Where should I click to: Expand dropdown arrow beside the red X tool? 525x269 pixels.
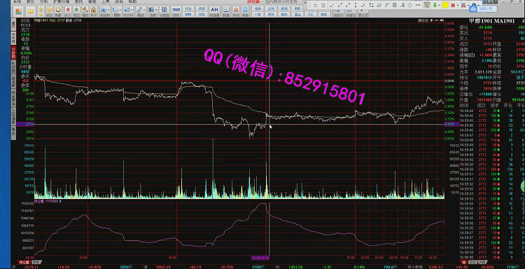pyautogui.click(x=457, y=6)
